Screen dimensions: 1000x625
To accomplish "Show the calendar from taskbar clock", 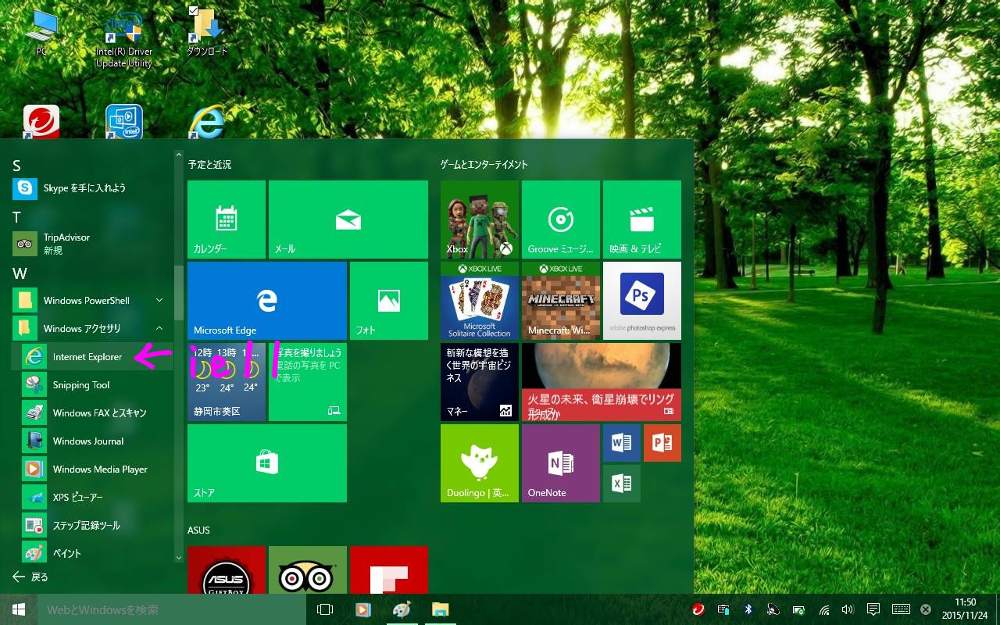I will [965, 609].
